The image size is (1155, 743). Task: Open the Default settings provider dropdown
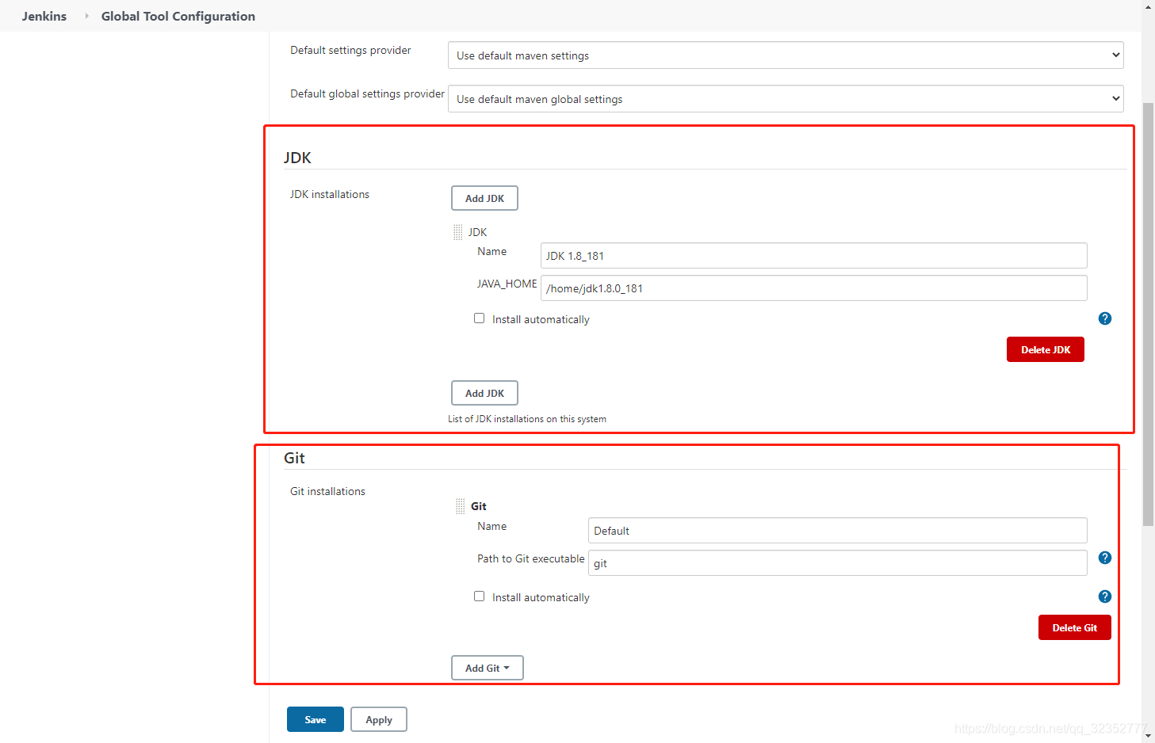point(786,55)
